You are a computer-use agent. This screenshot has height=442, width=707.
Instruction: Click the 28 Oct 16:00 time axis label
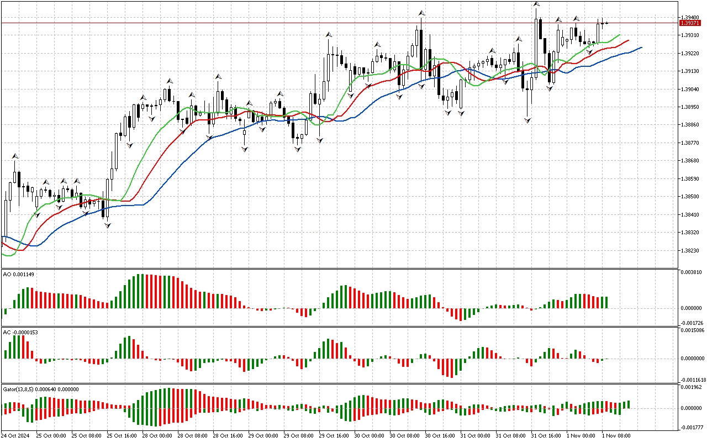(x=228, y=435)
